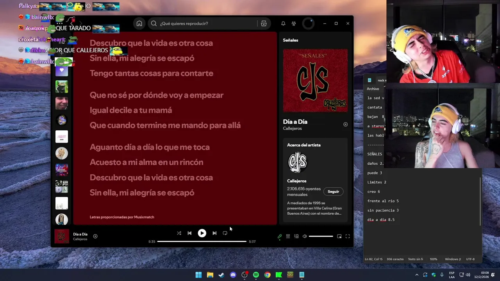Skip to previous track
The height and width of the screenshot is (281, 500).
coord(189,233)
